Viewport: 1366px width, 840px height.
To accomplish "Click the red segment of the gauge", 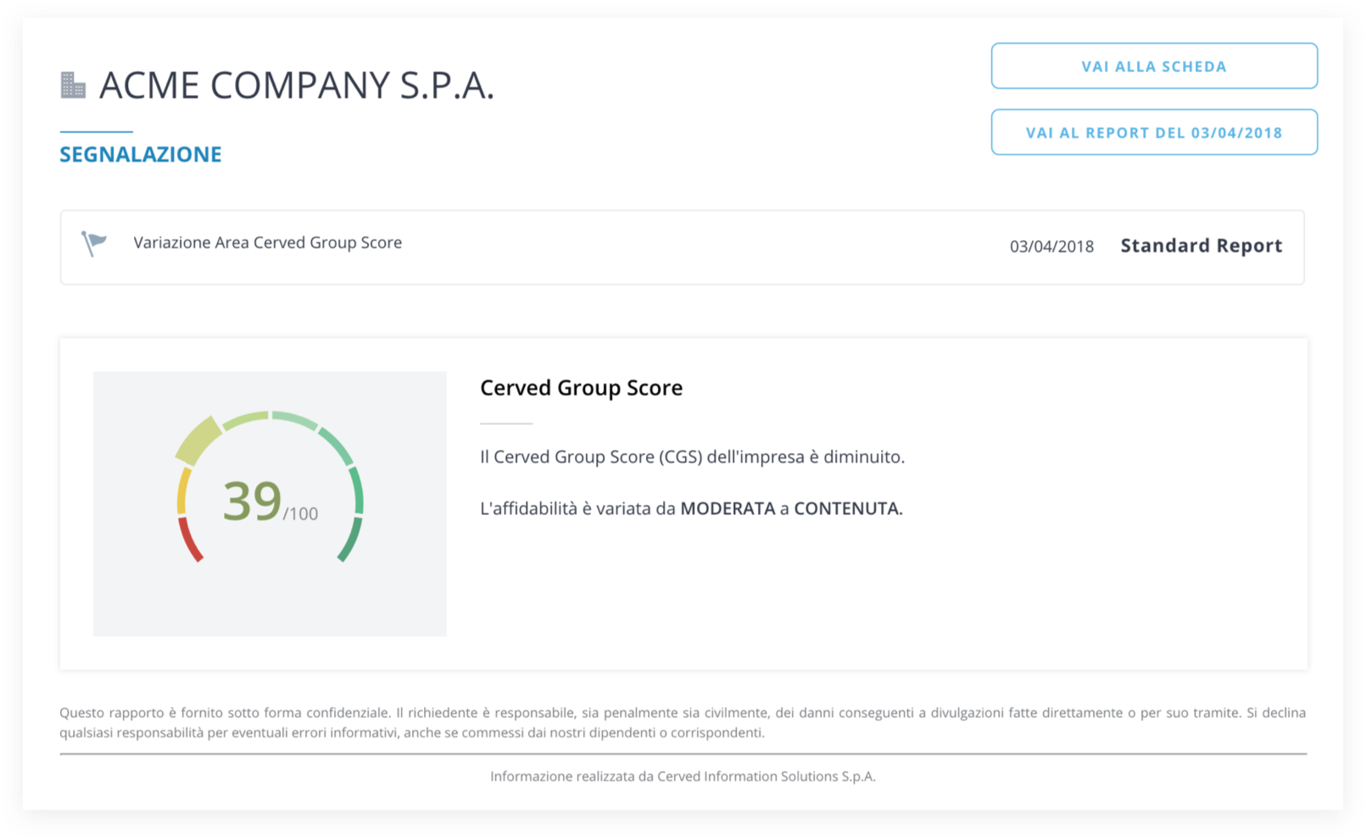I will pyautogui.click(x=190, y=540).
